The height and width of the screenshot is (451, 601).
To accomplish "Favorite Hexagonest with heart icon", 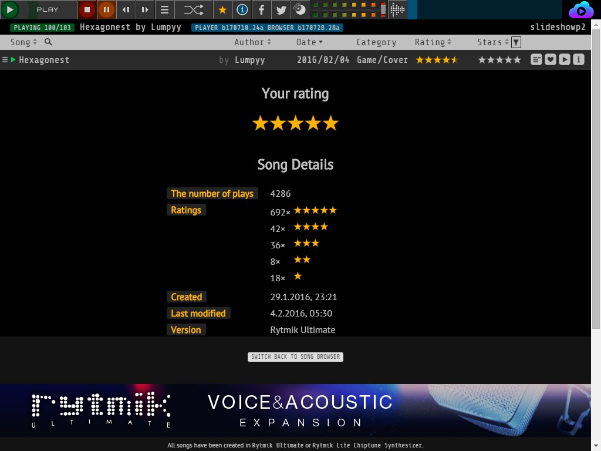I will click(551, 59).
